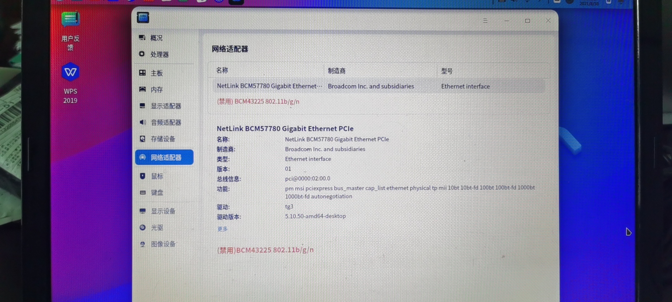Click the device manager app icon in title bar
672x302 pixels.
coord(143,17)
